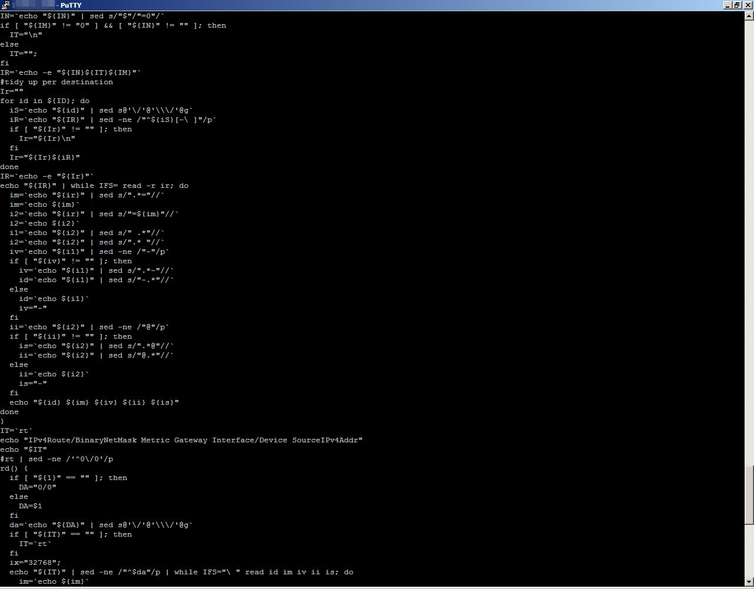The image size is (754, 589).
Task: Click the 'for id in ${ID}; do' line
Action: click(45, 101)
